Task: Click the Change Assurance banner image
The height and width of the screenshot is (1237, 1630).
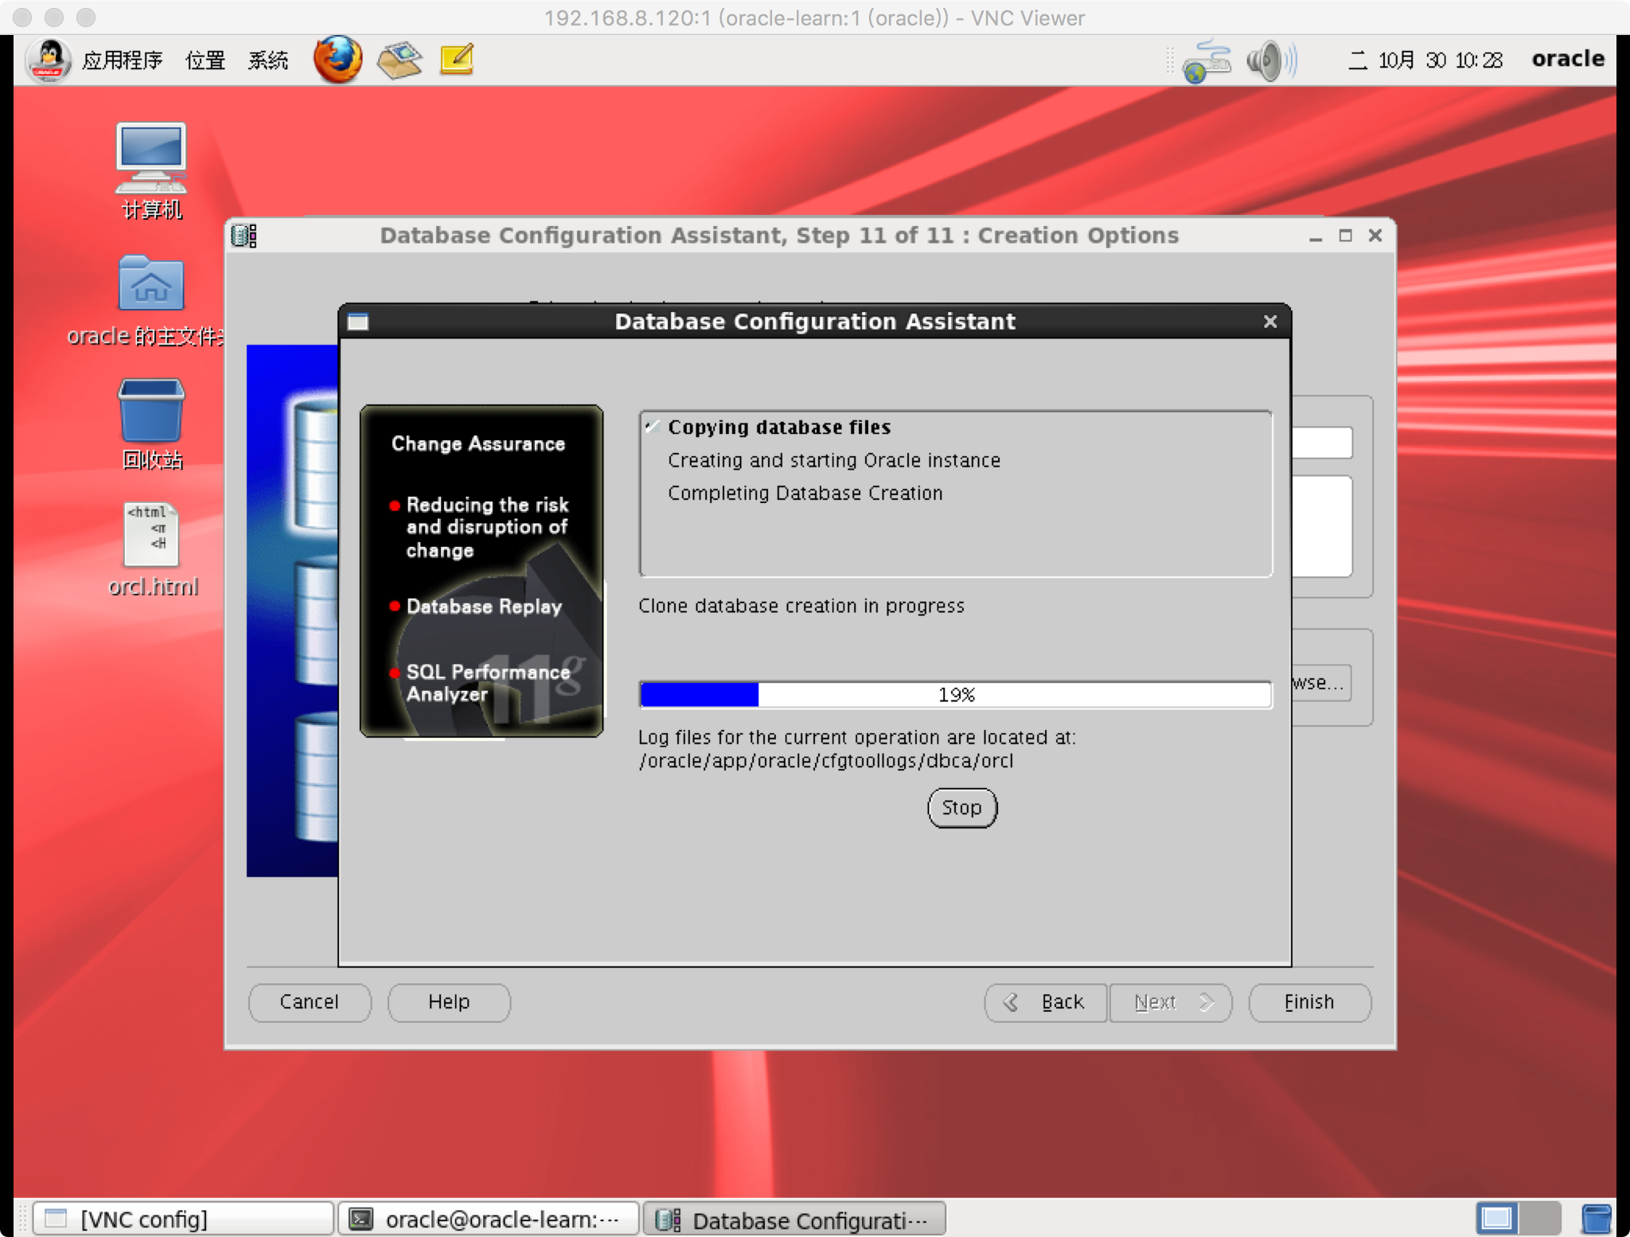Action: [x=482, y=572]
